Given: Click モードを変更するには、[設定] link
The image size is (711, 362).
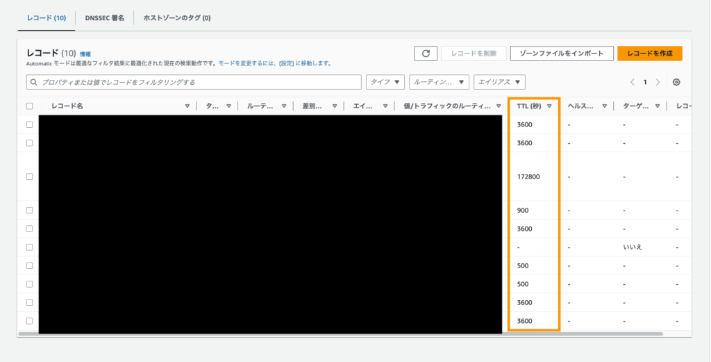Looking at the screenshot, I should (275, 63).
